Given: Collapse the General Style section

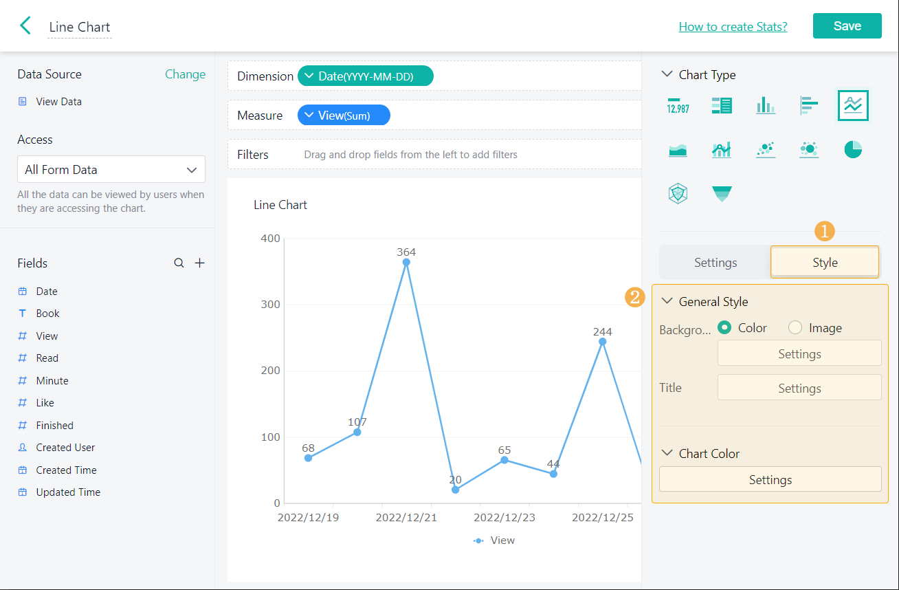Looking at the screenshot, I should (667, 301).
